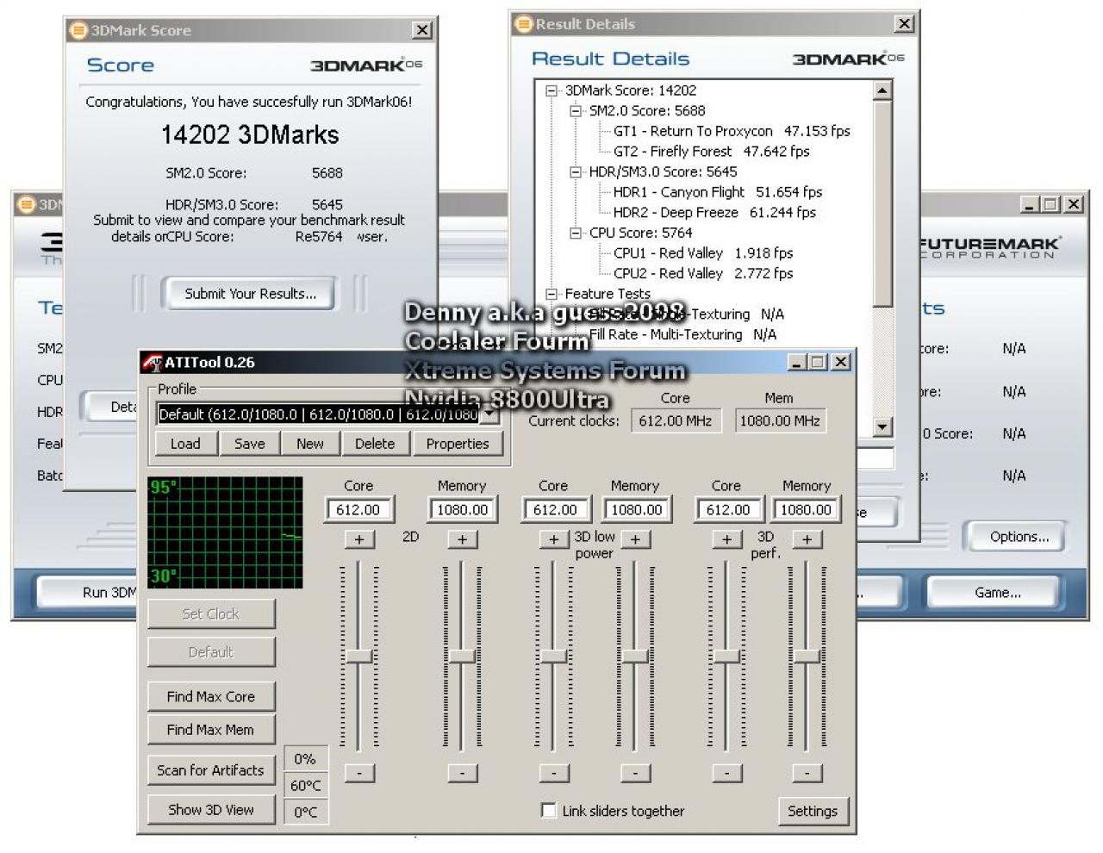This screenshot has height=853, width=1103.
Task: Select HDR1 - Canyon Flight tree row
Action: pyautogui.click(x=717, y=192)
